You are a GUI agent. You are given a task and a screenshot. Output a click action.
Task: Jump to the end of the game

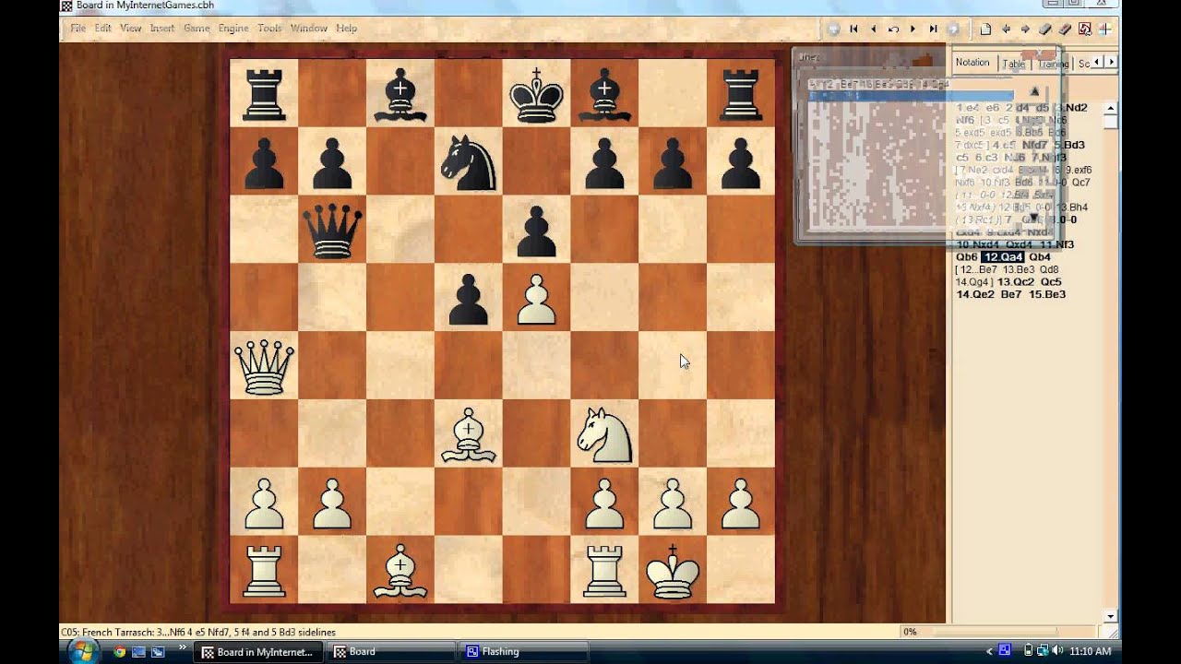tap(934, 29)
